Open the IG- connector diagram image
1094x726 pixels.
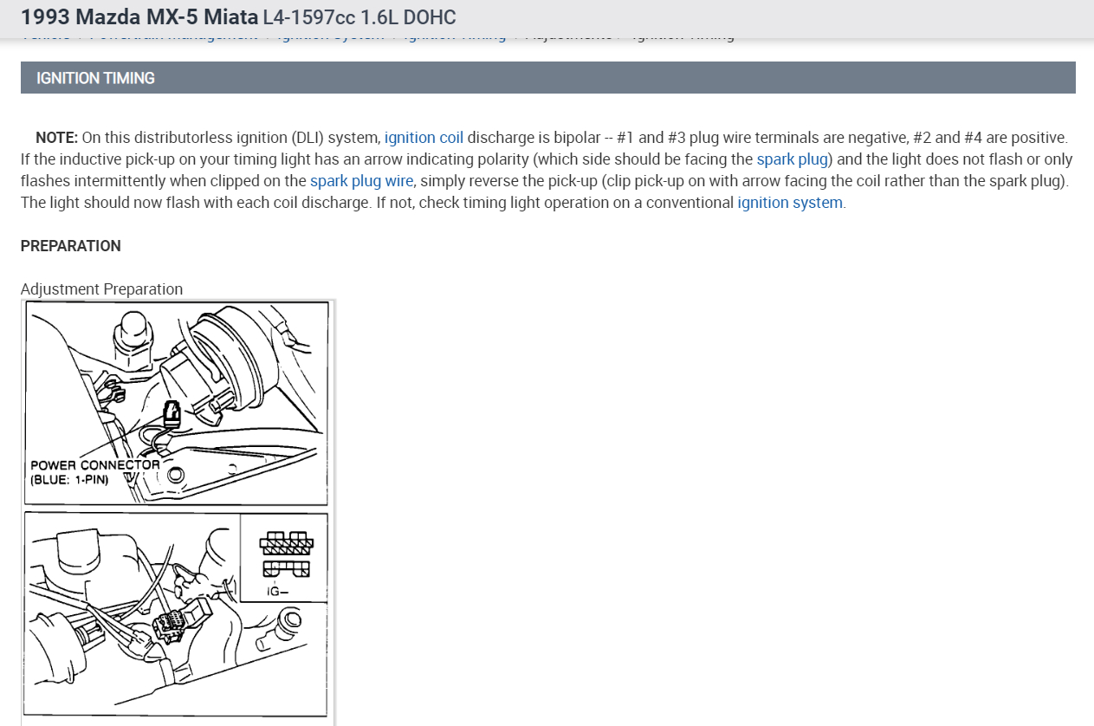tap(177, 614)
